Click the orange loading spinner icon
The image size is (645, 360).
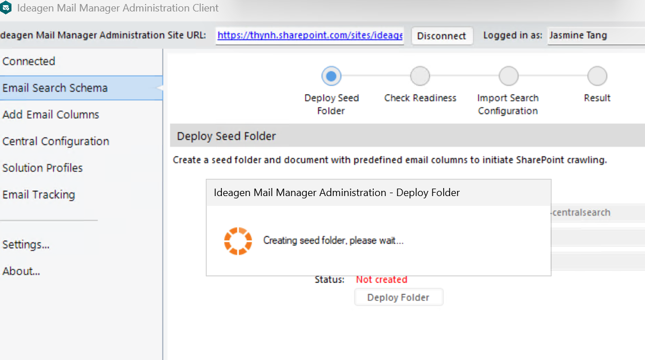tap(238, 241)
